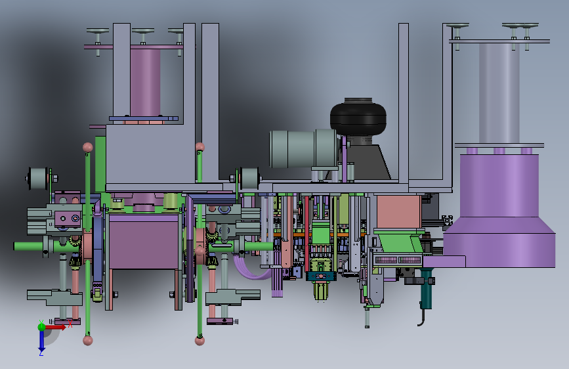Screen dimensions: 569x369
Task: Pick the teal handheld tool with black cable
Action: click(426, 289)
